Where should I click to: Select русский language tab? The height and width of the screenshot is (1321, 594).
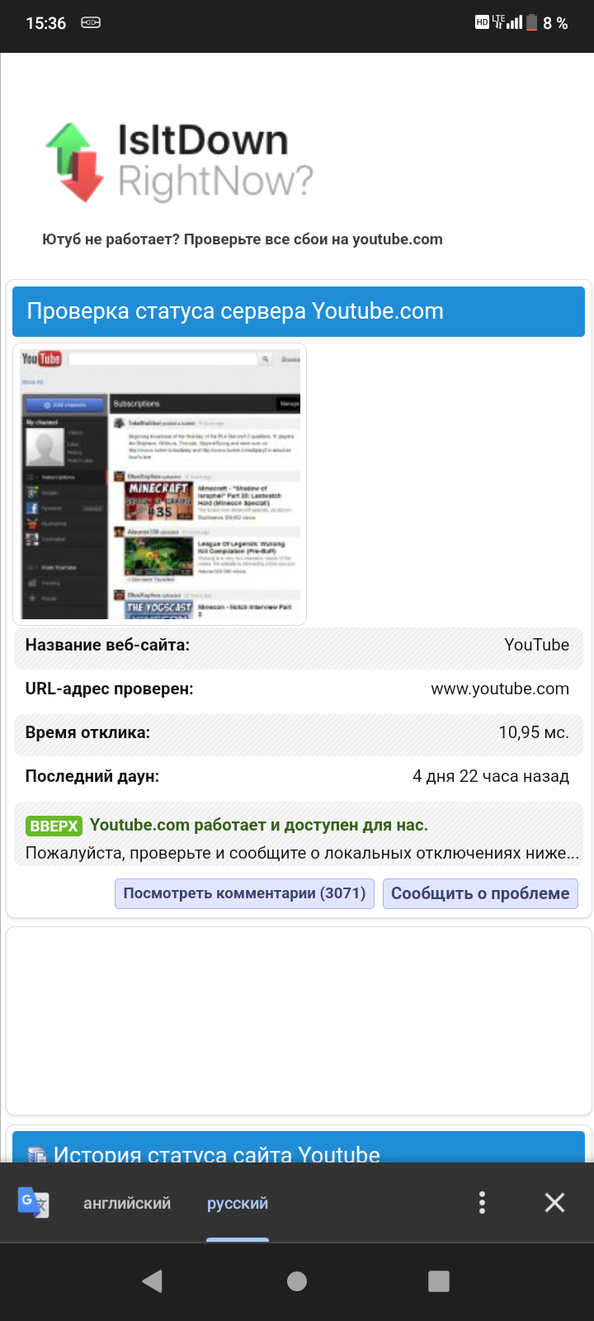pos(238,1203)
